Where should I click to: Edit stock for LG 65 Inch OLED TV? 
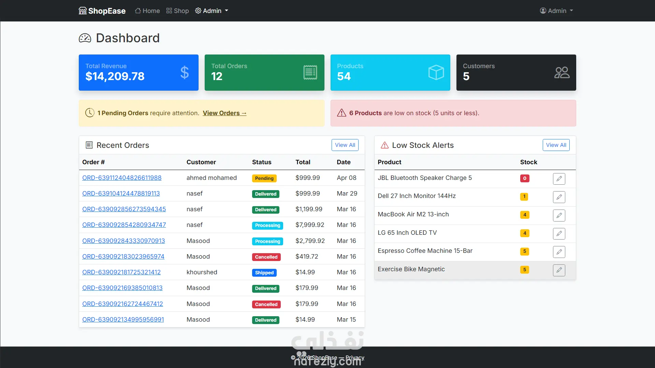pos(559,234)
